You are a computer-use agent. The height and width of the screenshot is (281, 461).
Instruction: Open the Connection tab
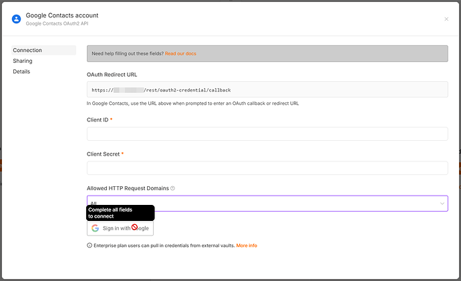point(43,50)
